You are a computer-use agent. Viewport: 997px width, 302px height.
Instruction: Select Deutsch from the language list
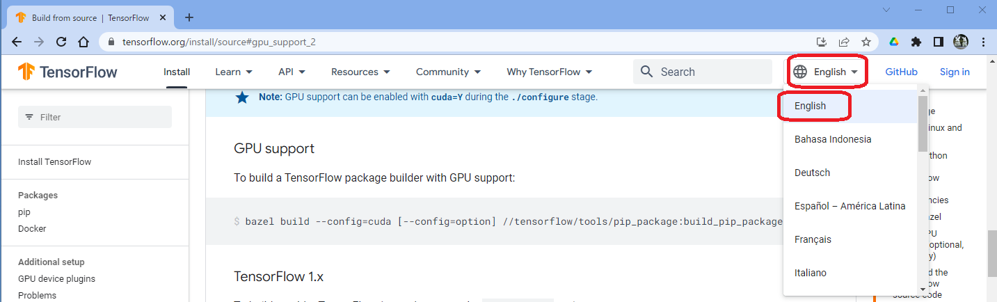pyautogui.click(x=812, y=173)
